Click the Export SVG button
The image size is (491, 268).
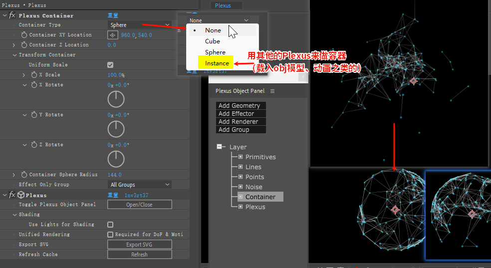140,245
